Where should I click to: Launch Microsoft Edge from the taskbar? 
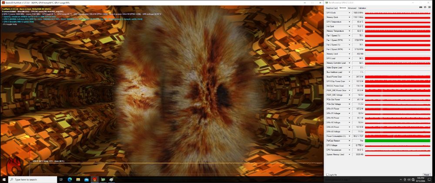pyautogui.click(x=70, y=180)
